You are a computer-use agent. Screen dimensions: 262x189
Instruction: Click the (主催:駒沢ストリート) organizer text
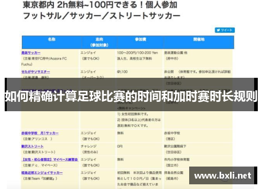39,152
